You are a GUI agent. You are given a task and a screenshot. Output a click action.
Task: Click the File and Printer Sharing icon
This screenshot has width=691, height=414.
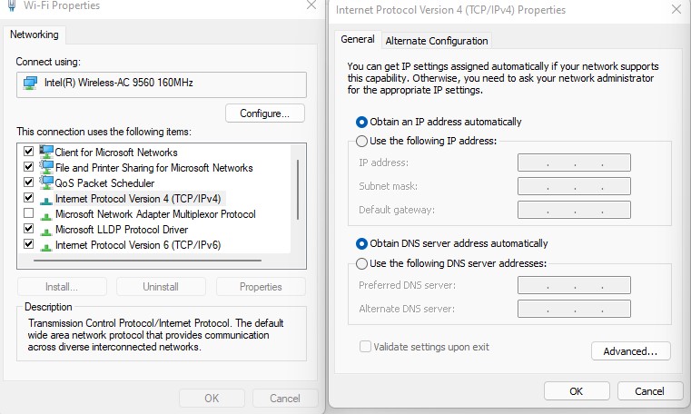pos(46,167)
